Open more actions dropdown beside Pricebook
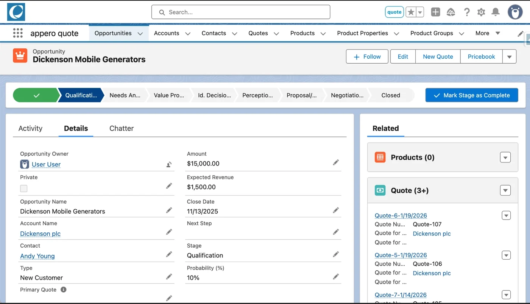Viewport: 530px width, 304px height. [x=510, y=57]
